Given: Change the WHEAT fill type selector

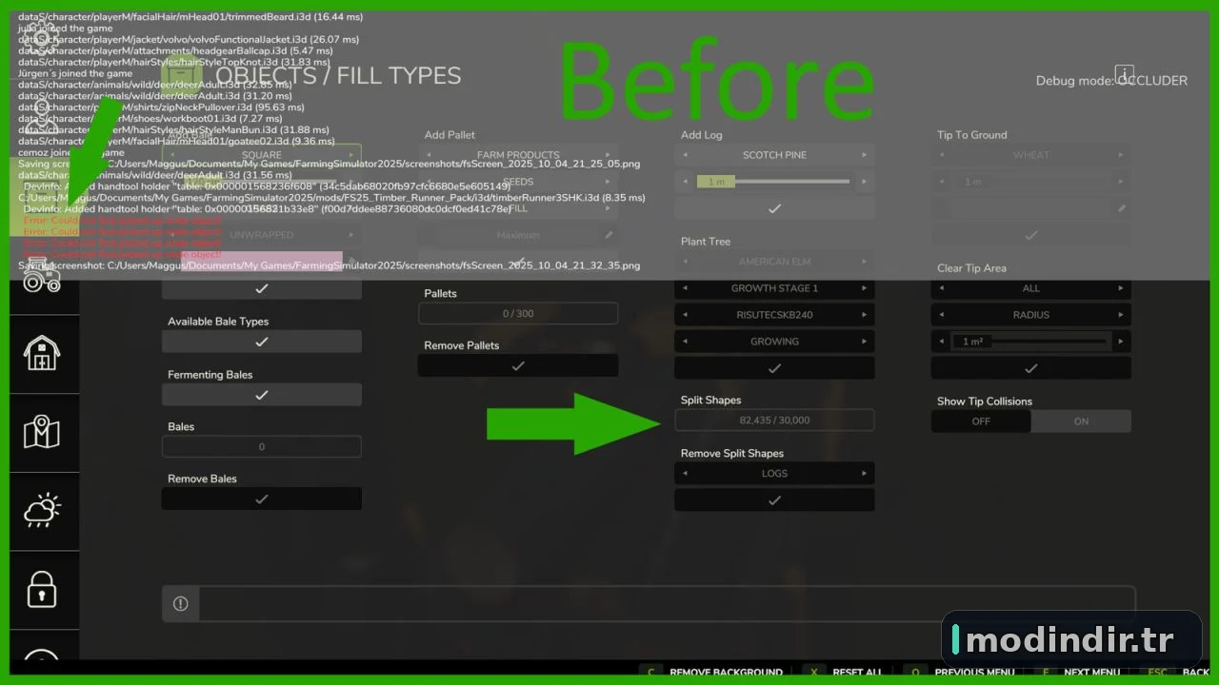Looking at the screenshot, I should click(x=1031, y=155).
